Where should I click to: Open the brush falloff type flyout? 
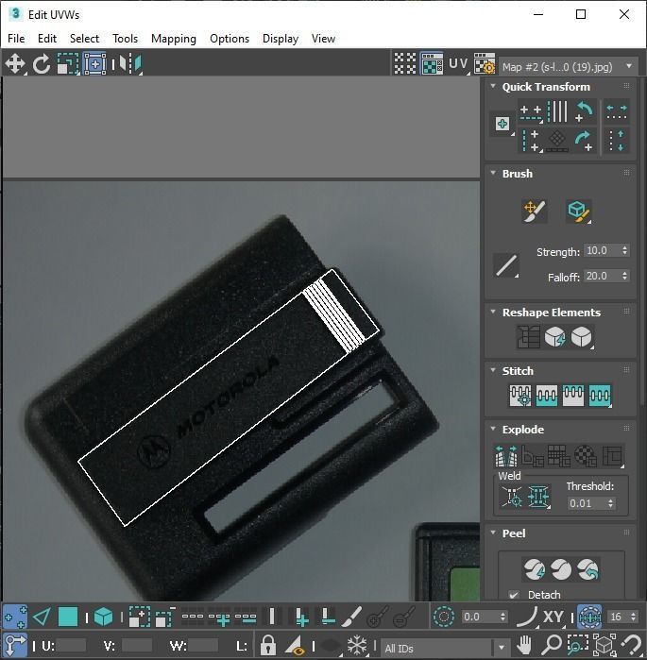coord(506,265)
